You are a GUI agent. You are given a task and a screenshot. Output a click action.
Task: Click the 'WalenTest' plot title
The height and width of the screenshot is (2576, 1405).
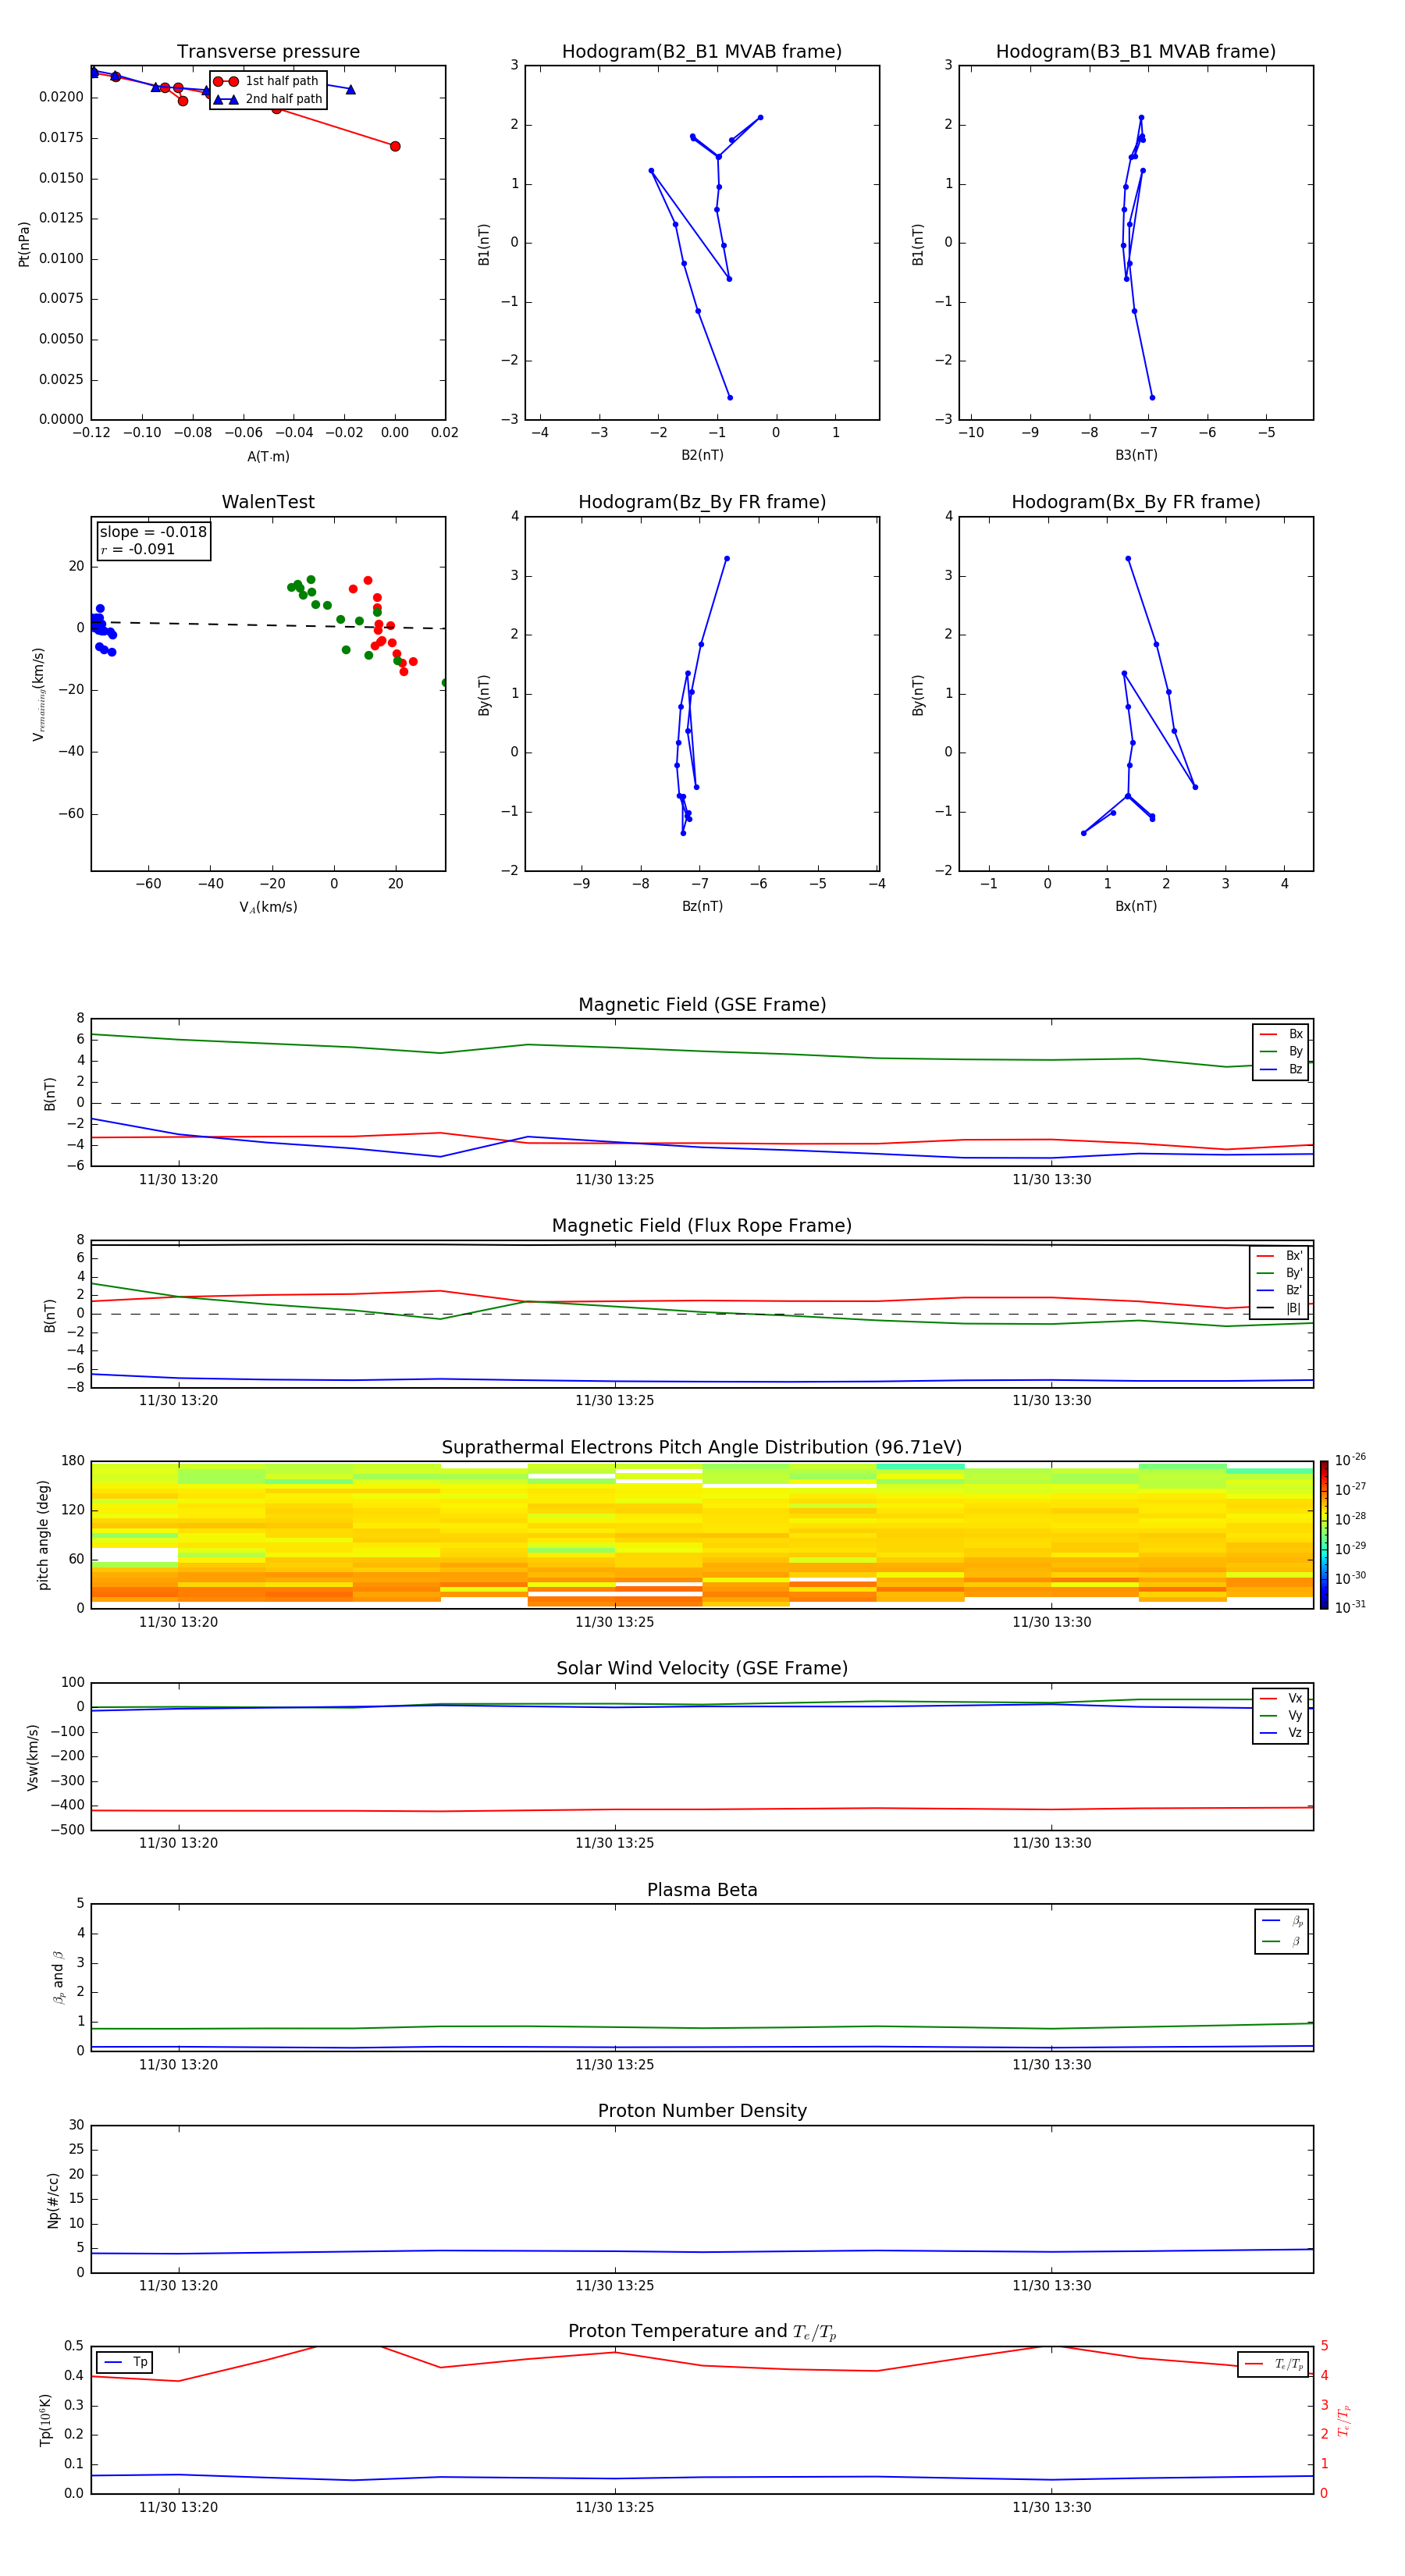268,502
